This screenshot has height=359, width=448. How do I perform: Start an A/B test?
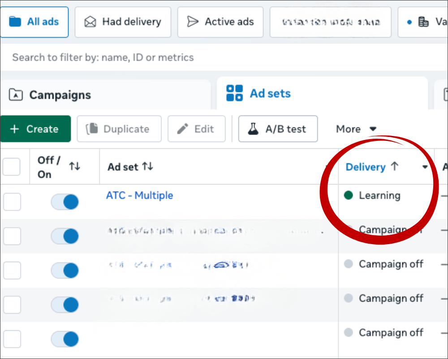point(278,129)
